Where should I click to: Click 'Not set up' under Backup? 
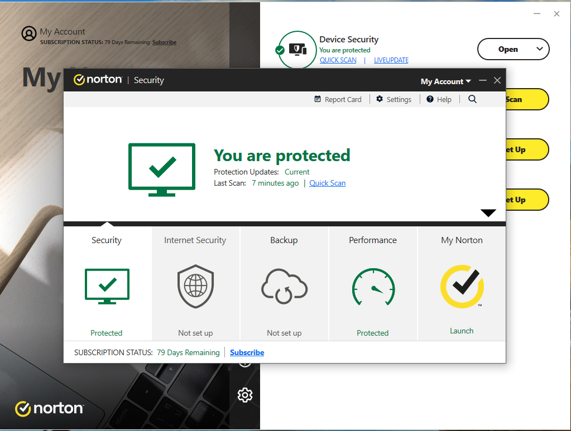pyautogui.click(x=284, y=333)
